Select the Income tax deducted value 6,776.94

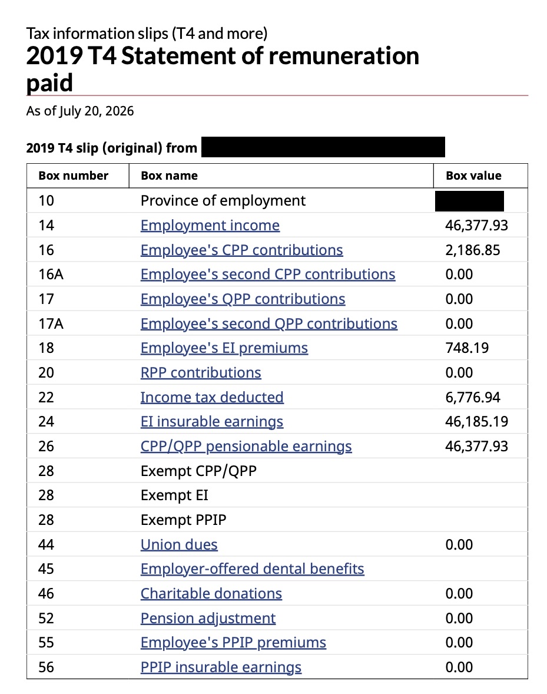click(x=473, y=398)
